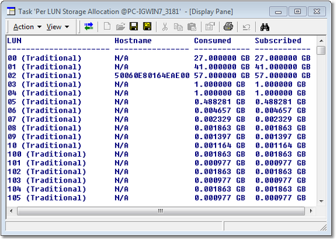
Task: Click the Find binoculars icon
Action: click(x=265, y=27)
